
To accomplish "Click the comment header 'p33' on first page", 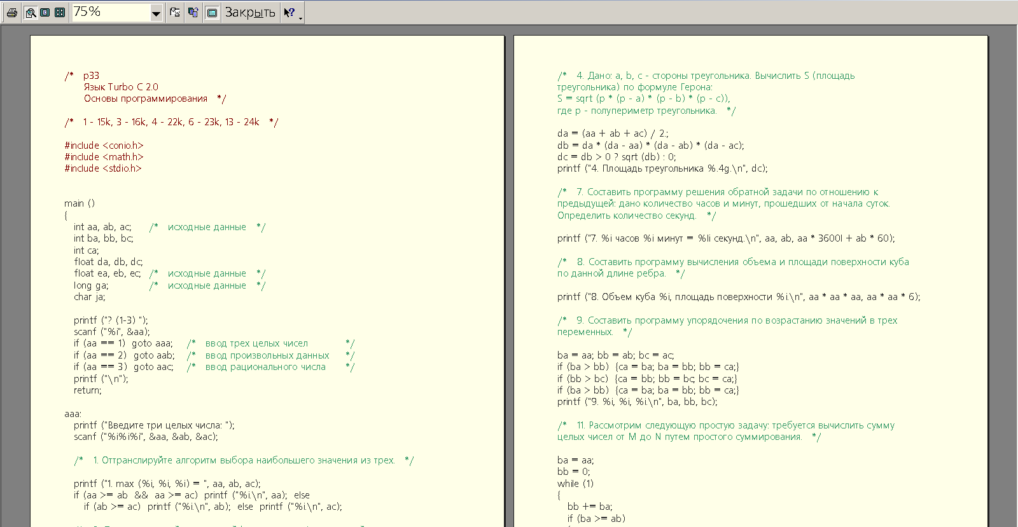I will [91, 76].
